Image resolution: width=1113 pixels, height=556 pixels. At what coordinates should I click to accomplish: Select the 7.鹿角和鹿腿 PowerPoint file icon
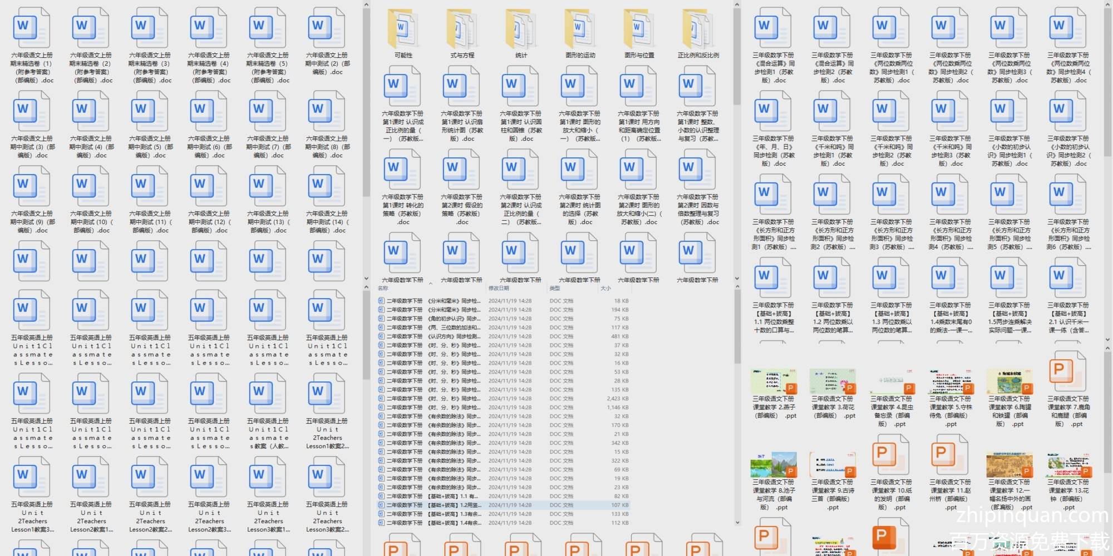pos(1067,370)
